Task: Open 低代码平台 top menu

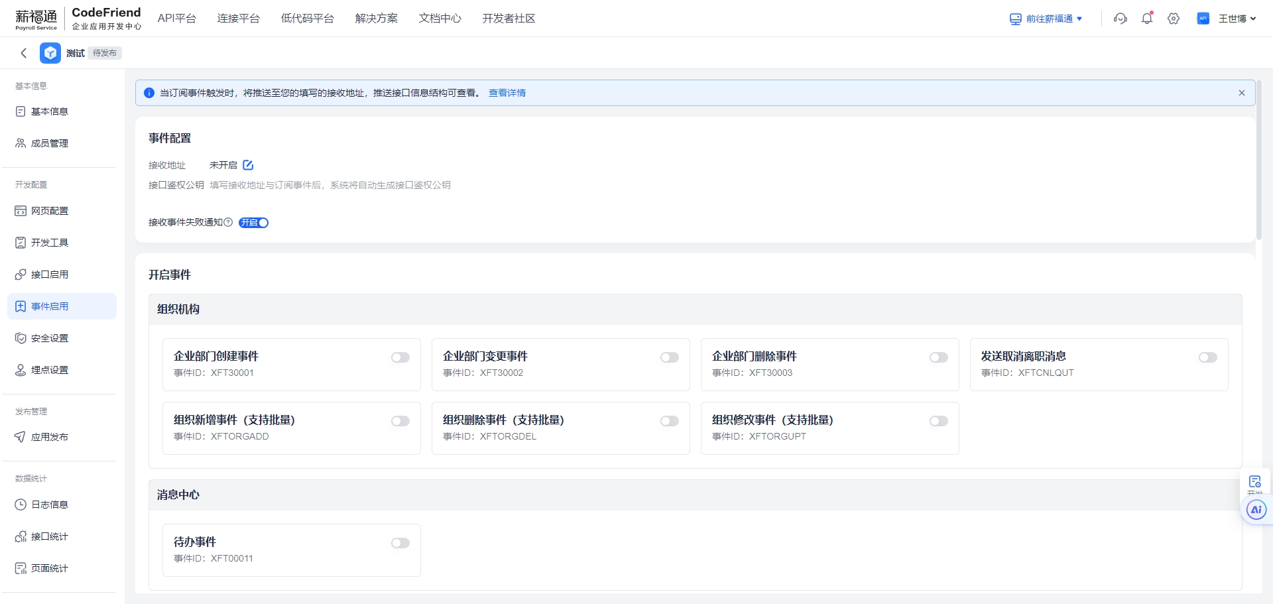Action: pyautogui.click(x=308, y=19)
